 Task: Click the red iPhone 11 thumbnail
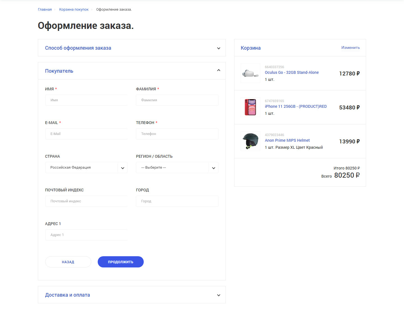[250, 107]
